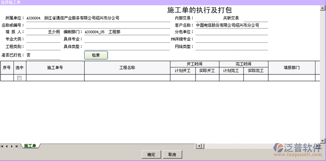Select the 网络类型 input field
This screenshot has width=326, height=161.
point(231,47)
